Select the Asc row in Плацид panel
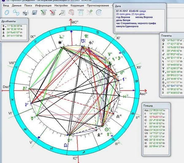This screenshot has width=184, height=163. point(156,110)
